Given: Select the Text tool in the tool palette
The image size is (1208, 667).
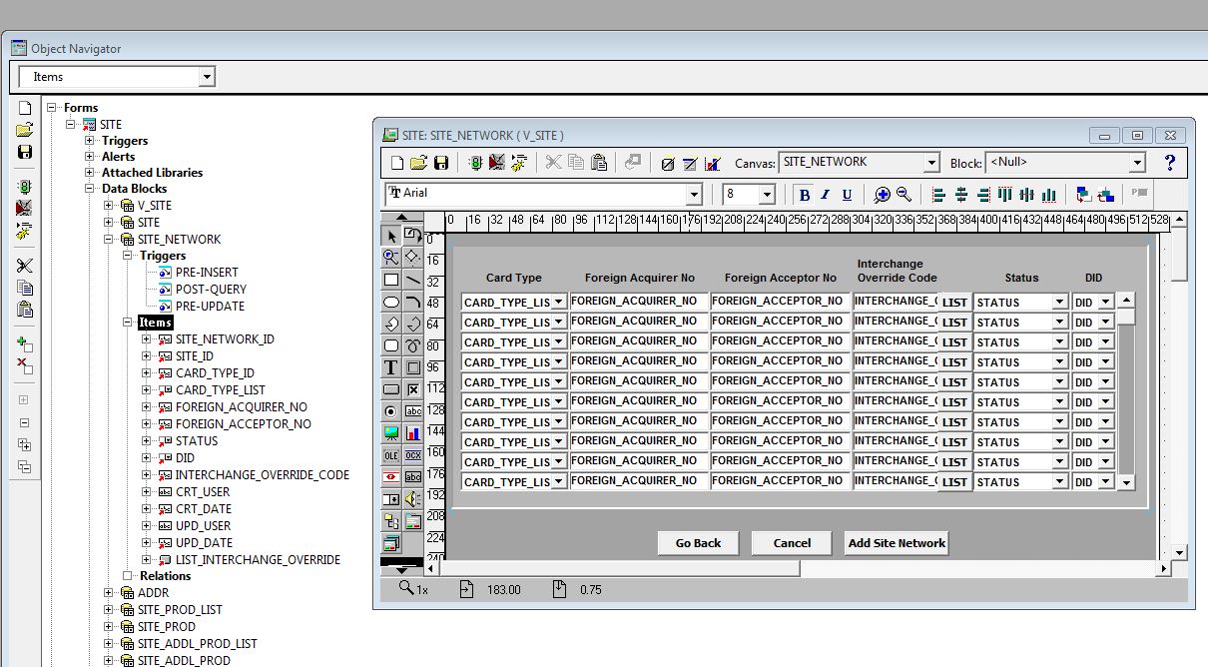Looking at the screenshot, I should tap(391, 367).
